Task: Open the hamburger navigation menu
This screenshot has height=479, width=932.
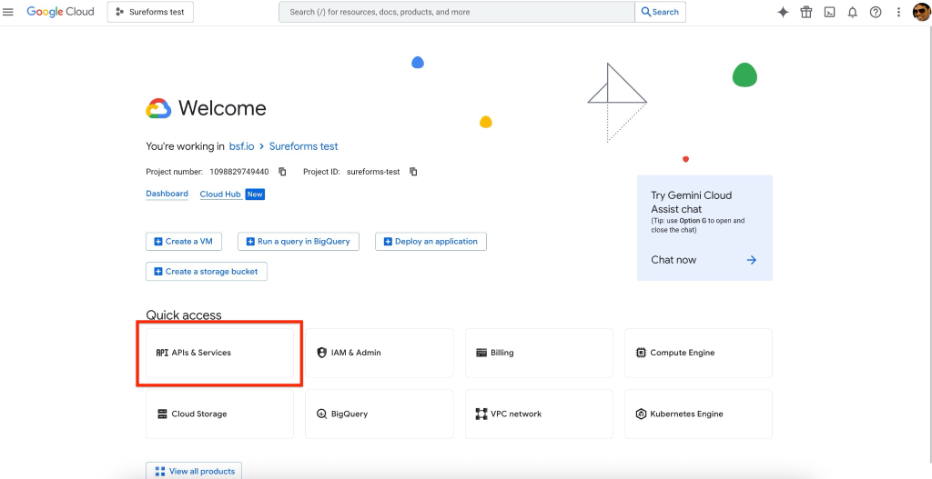Action: coord(7,12)
